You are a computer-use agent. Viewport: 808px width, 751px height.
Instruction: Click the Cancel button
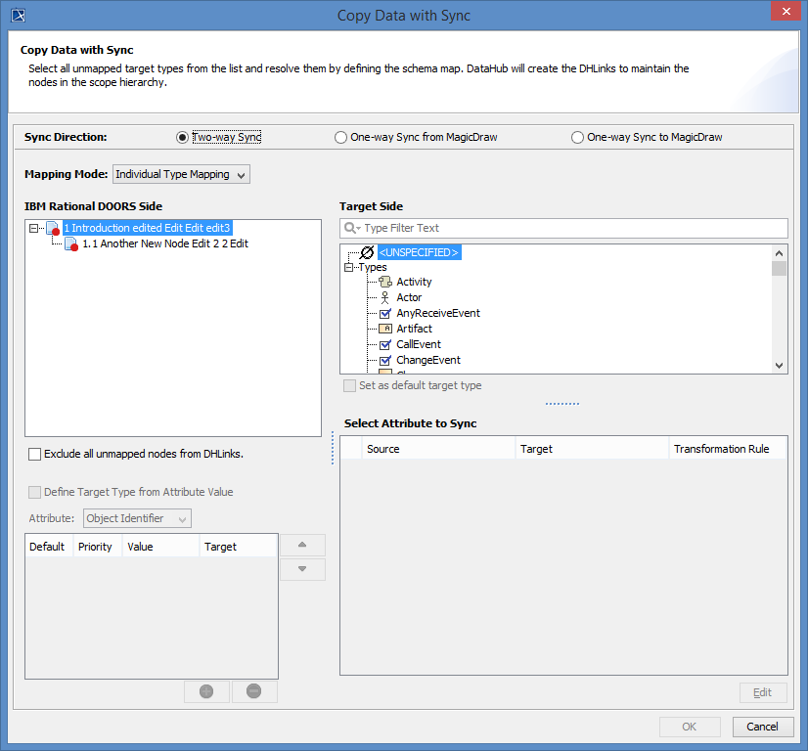(x=763, y=727)
